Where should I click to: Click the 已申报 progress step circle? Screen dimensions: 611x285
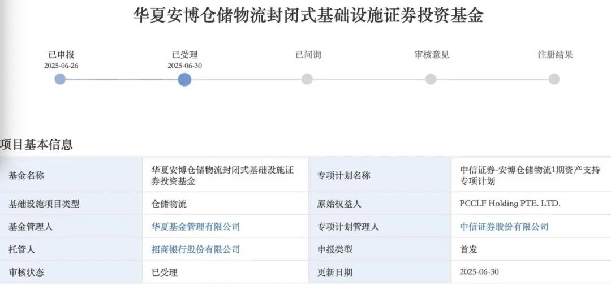(60, 79)
